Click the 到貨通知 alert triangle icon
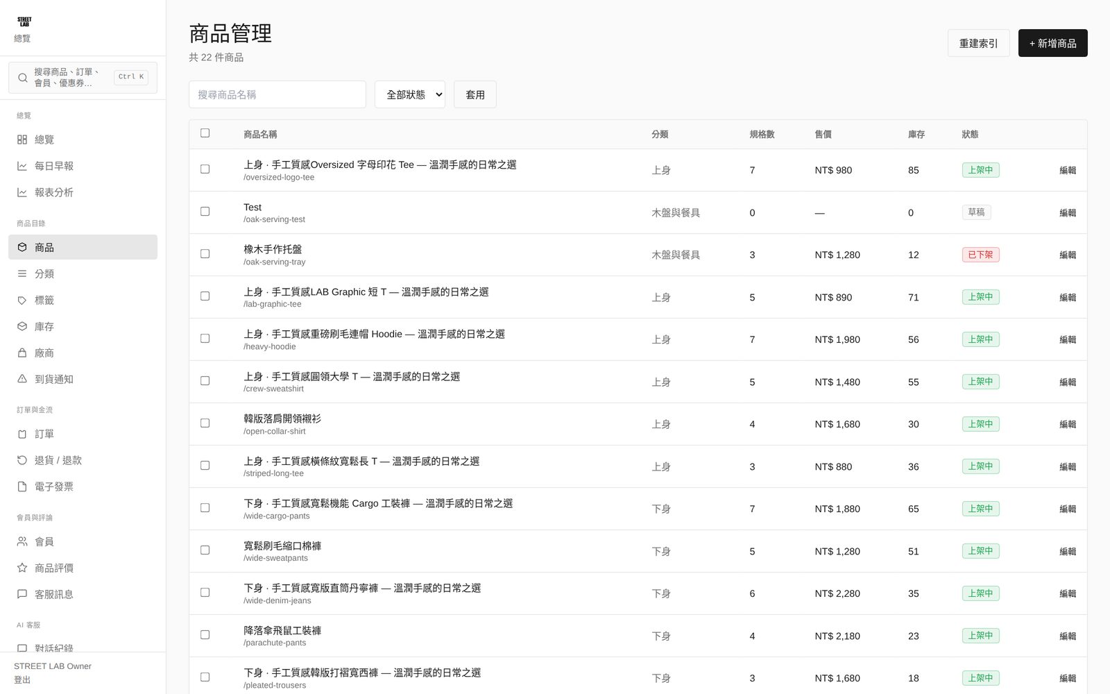The width and height of the screenshot is (1110, 694). (x=22, y=379)
